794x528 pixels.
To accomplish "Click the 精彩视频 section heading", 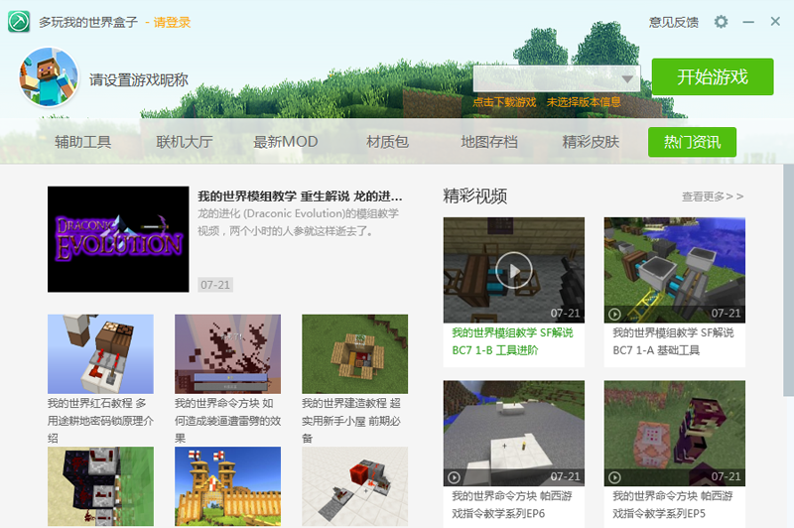I will (475, 196).
